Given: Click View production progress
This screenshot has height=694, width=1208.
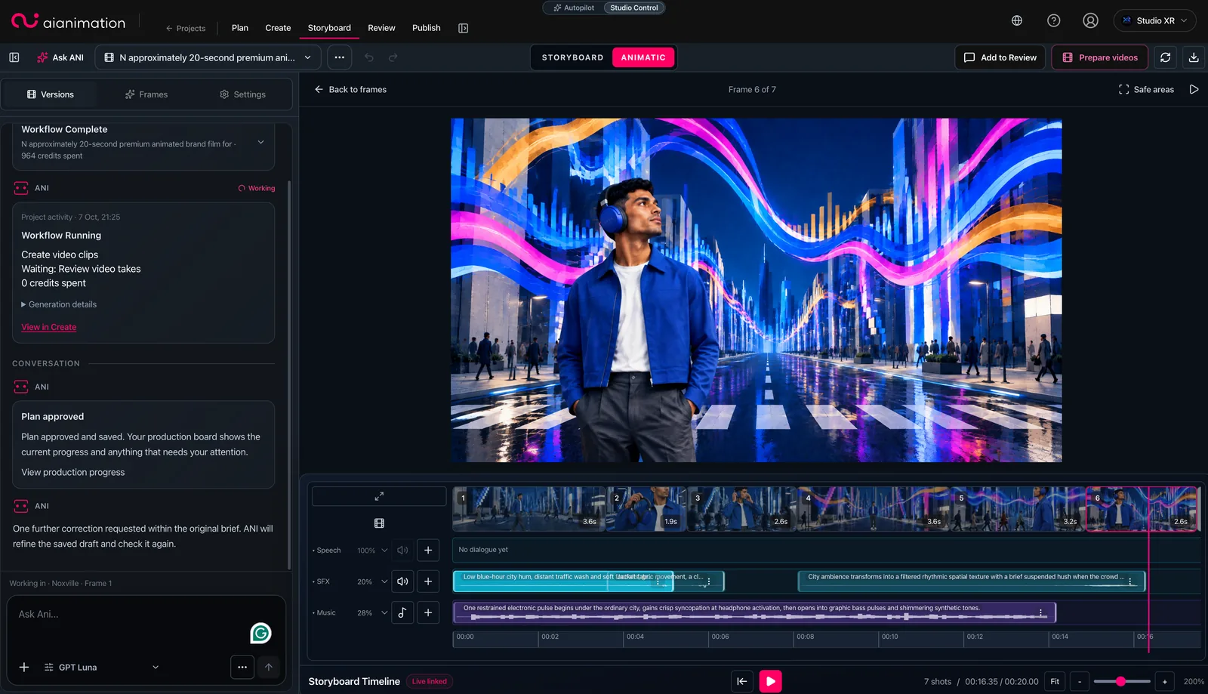Looking at the screenshot, I should point(73,472).
